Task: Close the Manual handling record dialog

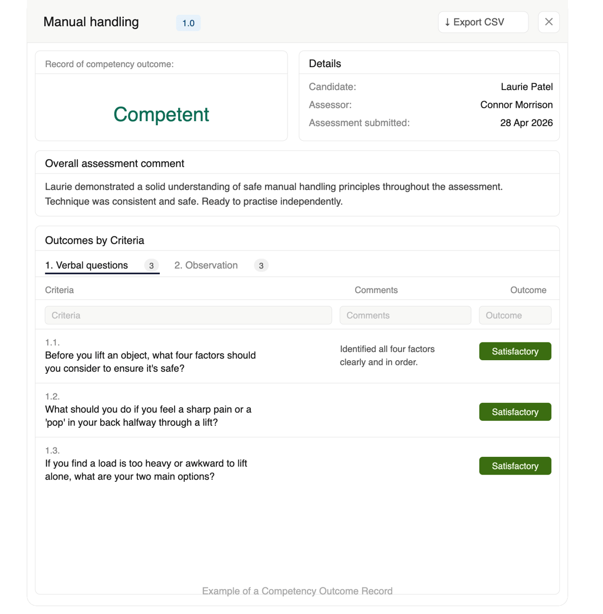Action: 549,22
